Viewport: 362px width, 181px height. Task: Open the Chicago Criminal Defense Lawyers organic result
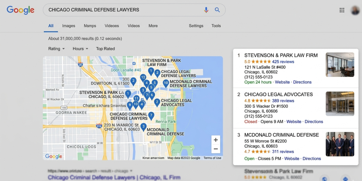click(x=114, y=177)
